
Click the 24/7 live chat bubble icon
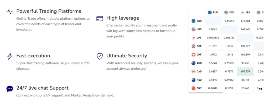10,89
